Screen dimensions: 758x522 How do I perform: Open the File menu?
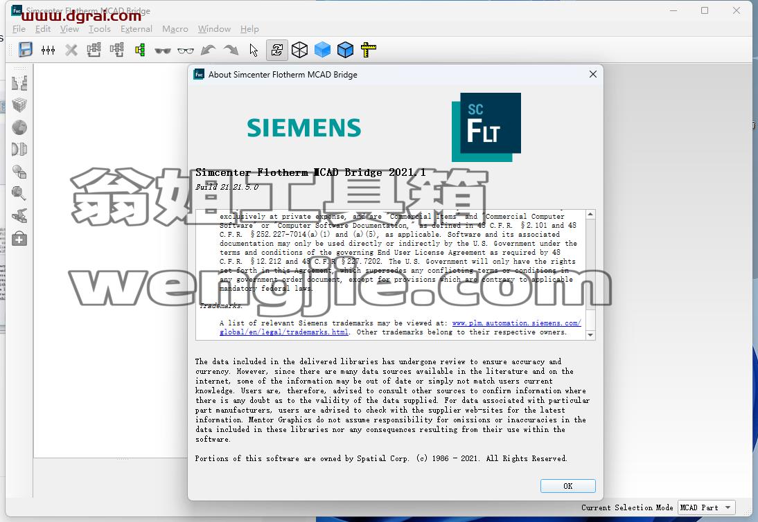[x=19, y=29]
